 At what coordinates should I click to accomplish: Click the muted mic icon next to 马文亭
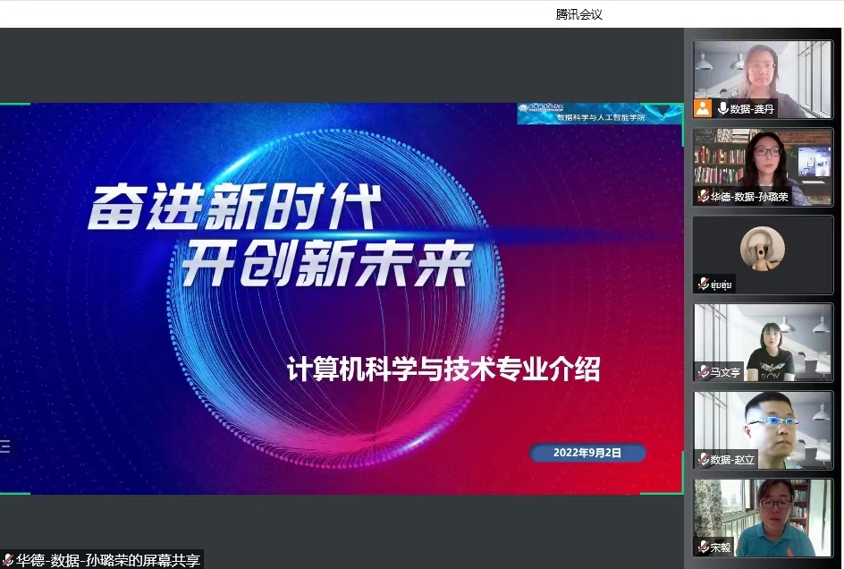click(x=703, y=371)
